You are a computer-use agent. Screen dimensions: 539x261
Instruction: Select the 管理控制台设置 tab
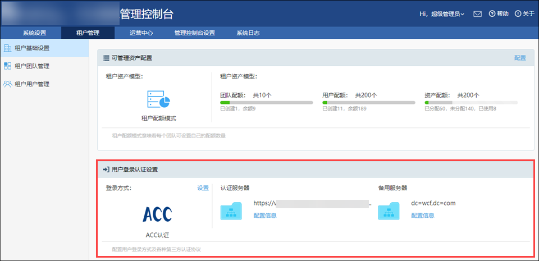pos(194,33)
